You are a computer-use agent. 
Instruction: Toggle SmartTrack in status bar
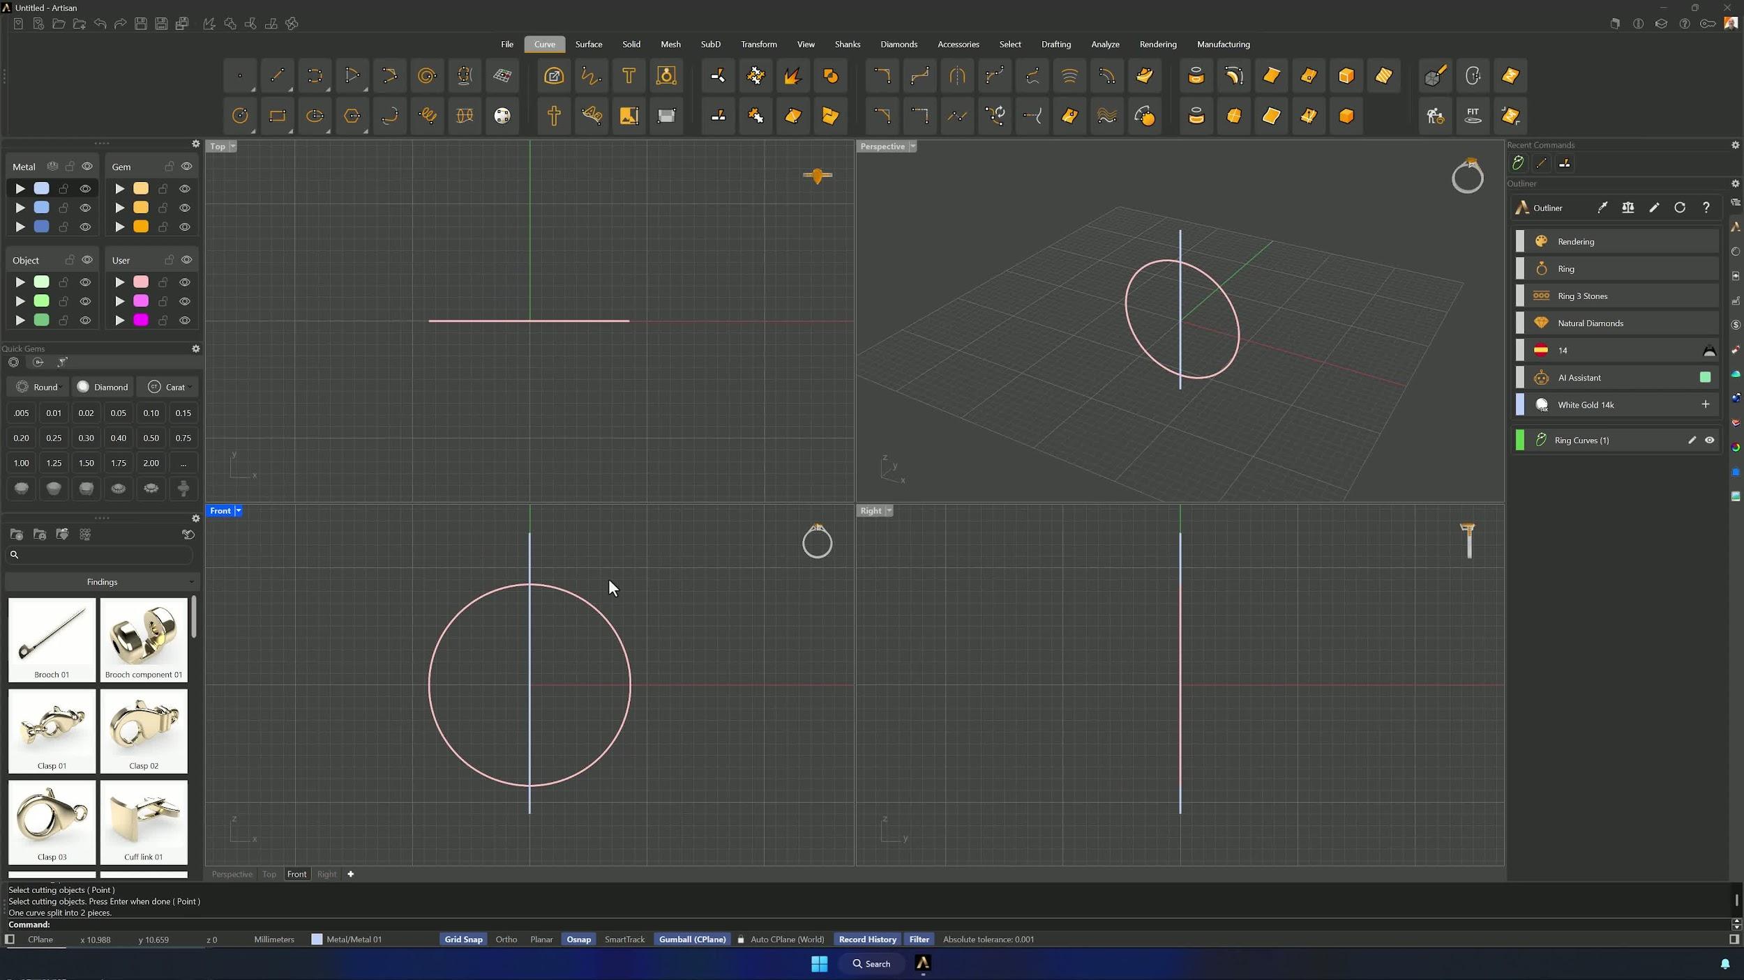pos(624,939)
